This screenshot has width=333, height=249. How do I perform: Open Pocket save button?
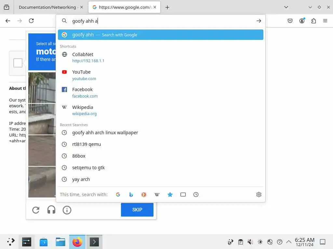pos(290,21)
